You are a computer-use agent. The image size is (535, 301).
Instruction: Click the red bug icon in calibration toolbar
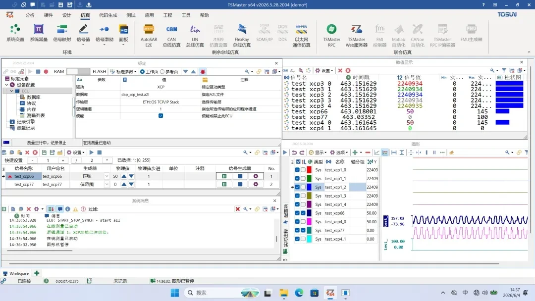point(203,72)
